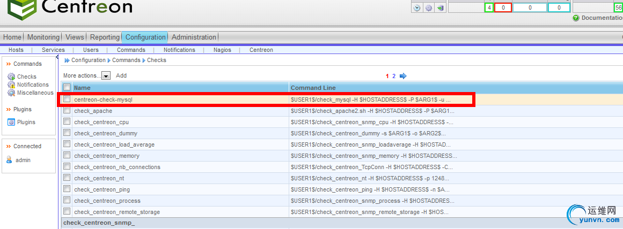Open the Notifications submenu item
This screenshot has height=229, width=623.
coord(179,50)
